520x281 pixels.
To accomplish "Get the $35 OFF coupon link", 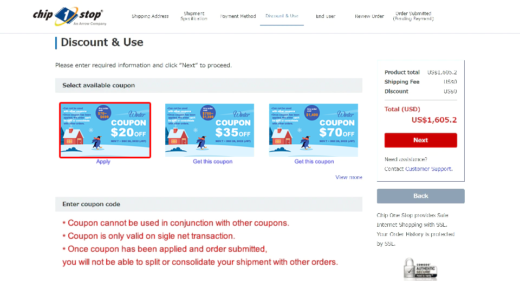I will coord(213,162).
